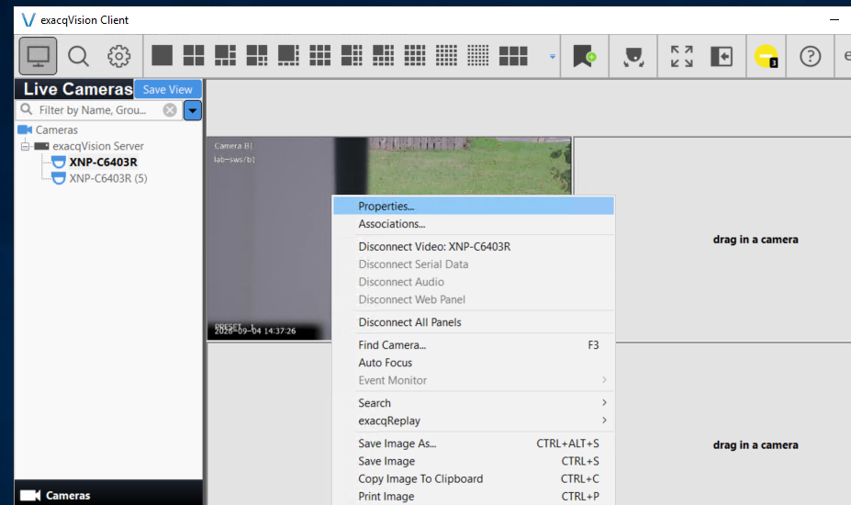Enter full screen mode

pos(682,57)
